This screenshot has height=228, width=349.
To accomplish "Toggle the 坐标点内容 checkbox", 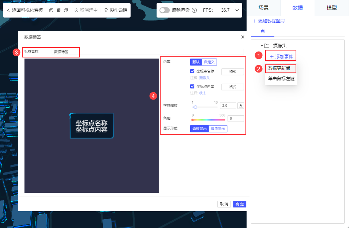I will point(192,86).
